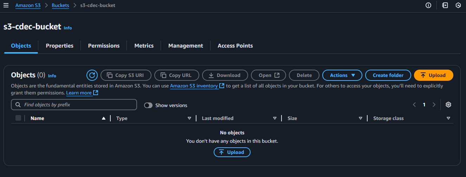The image size is (466, 177).
Task: Go to the next page arrow
Action: (434, 105)
